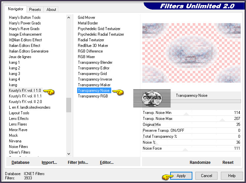Randomize the filter settings
The width and height of the screenshot is (246, 183).
point(200,163)
